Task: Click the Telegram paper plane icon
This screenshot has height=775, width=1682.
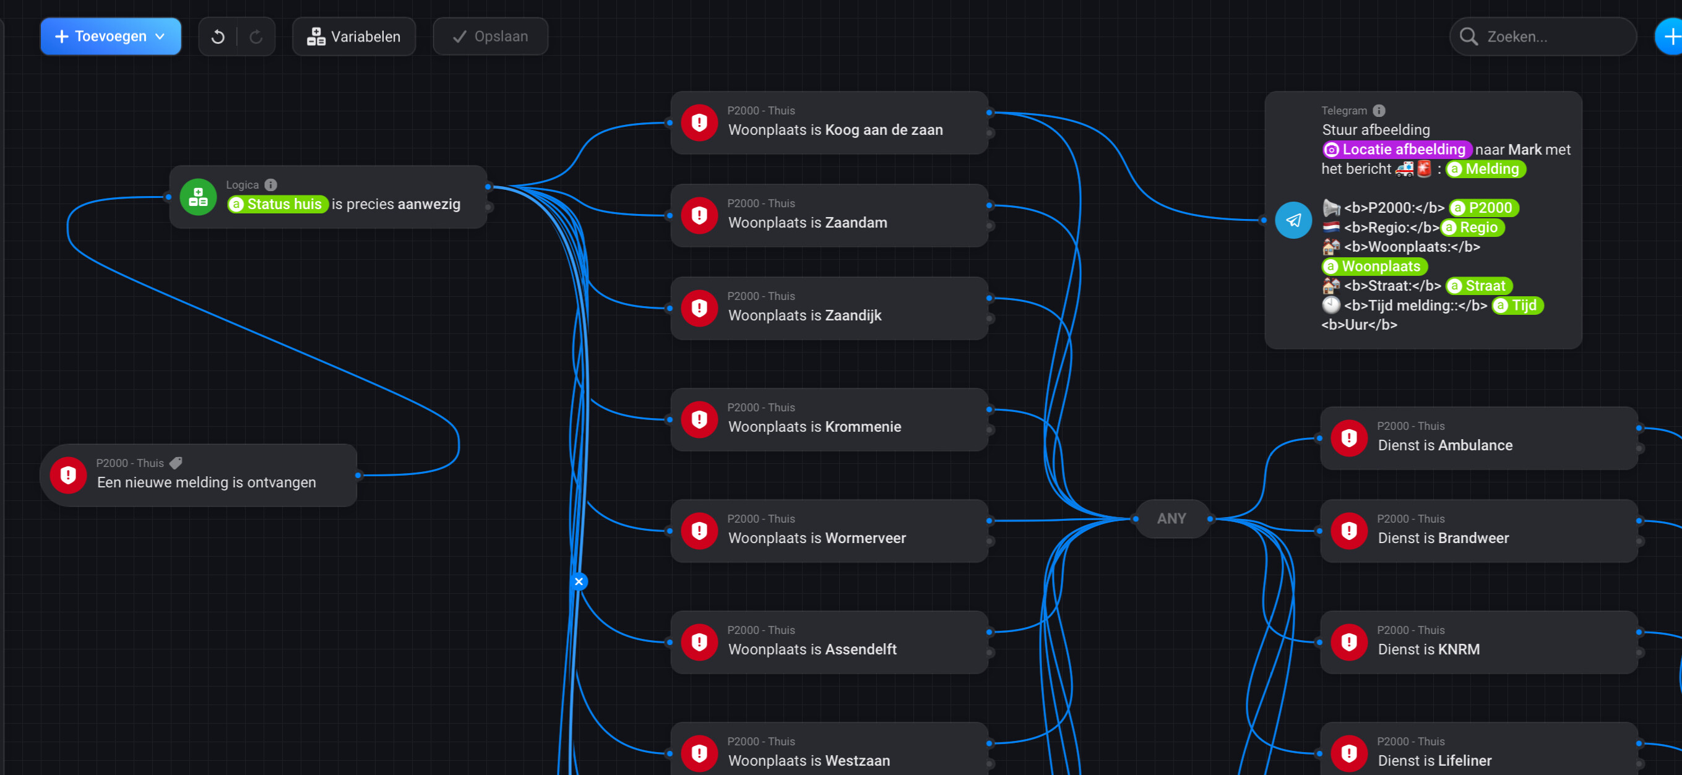Action: tap(1293, 220)
